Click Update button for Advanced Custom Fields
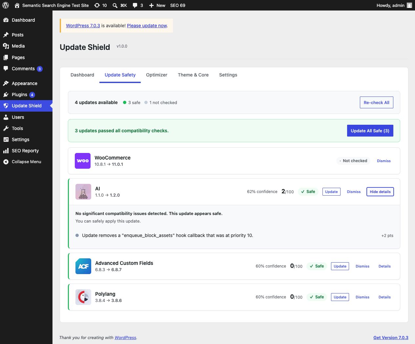The image size is (415, 344). pyautogui.click(x=340, y=266)
